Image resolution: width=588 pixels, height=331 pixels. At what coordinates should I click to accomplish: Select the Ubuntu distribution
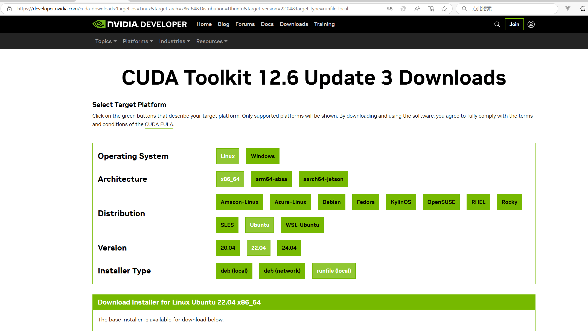click(260, 225)
